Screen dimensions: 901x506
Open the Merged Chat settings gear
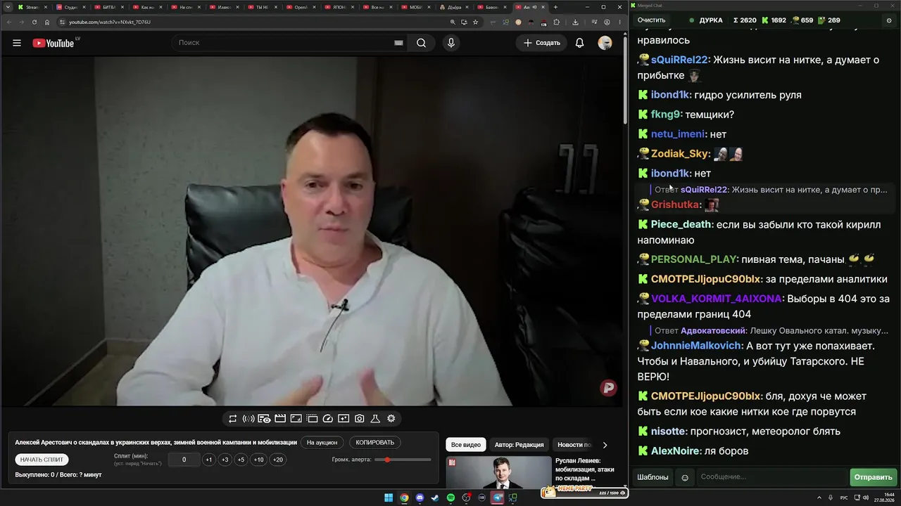pos(889,20)
